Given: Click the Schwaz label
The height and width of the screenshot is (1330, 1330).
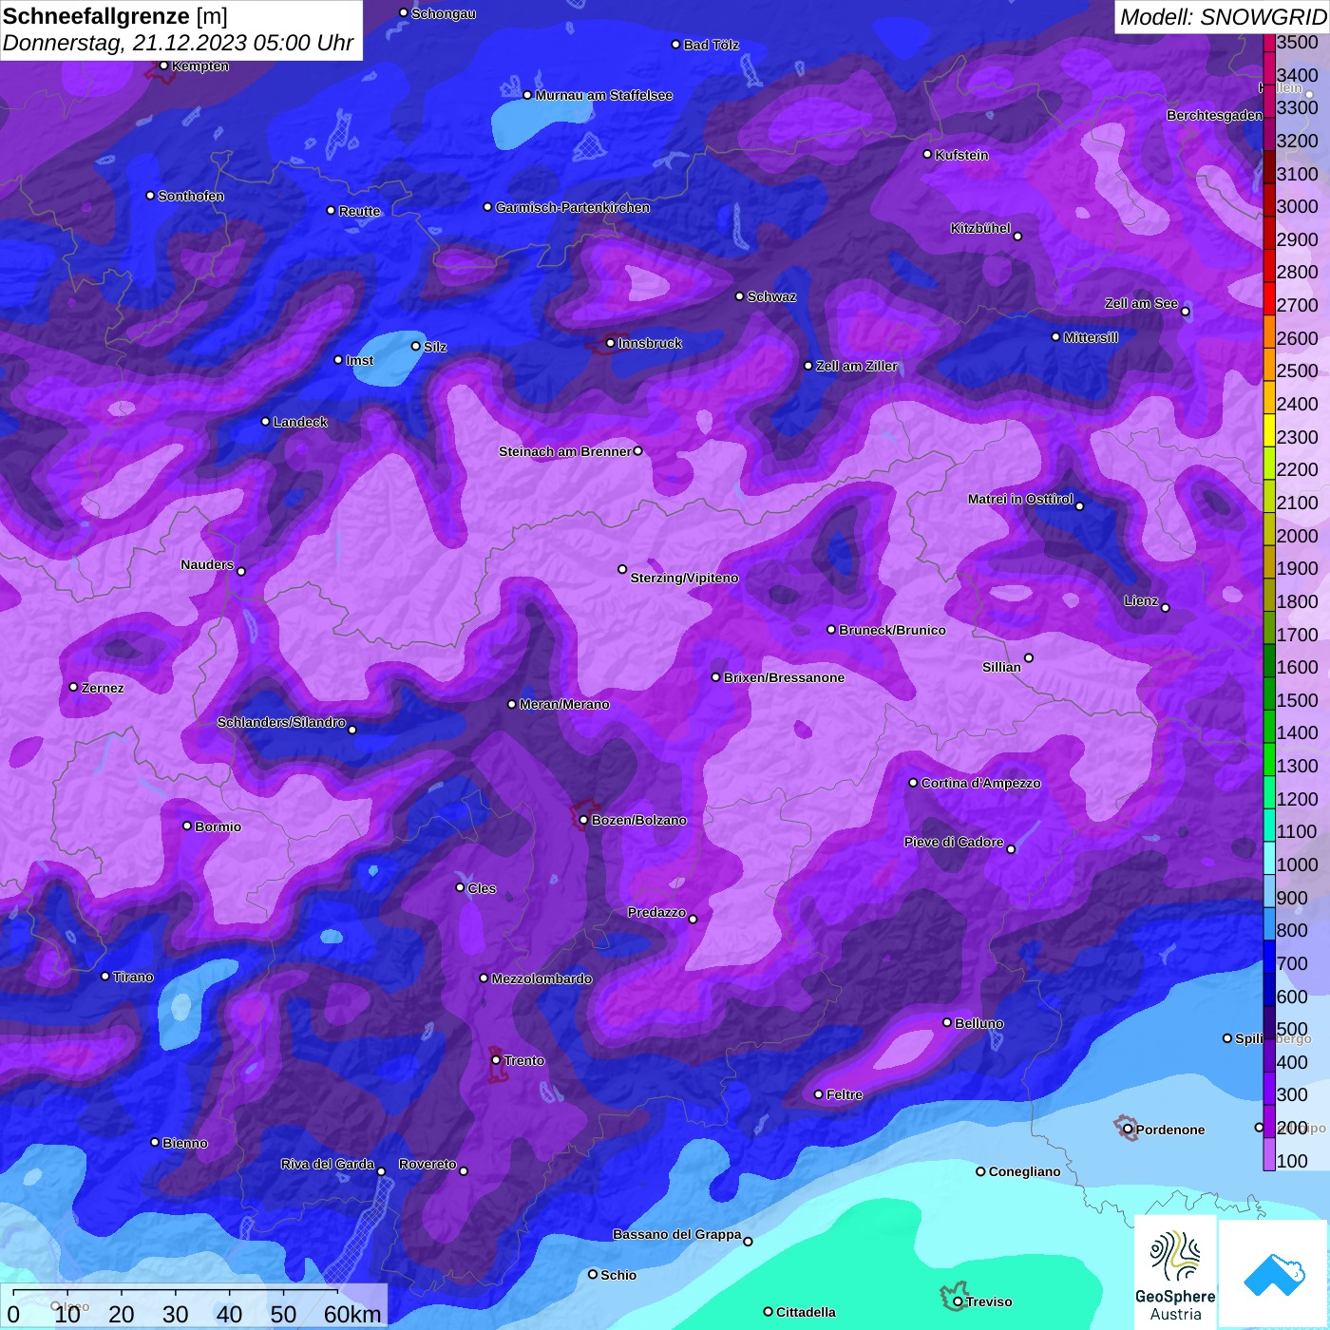Looking at the screenshot, I should tap(772, 296).
